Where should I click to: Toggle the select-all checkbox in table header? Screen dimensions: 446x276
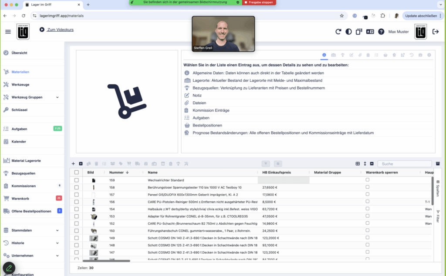(77, 172)
